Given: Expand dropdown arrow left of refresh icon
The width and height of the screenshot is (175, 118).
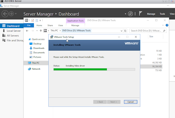Looking at the screenshot, I should click(126, 14).
